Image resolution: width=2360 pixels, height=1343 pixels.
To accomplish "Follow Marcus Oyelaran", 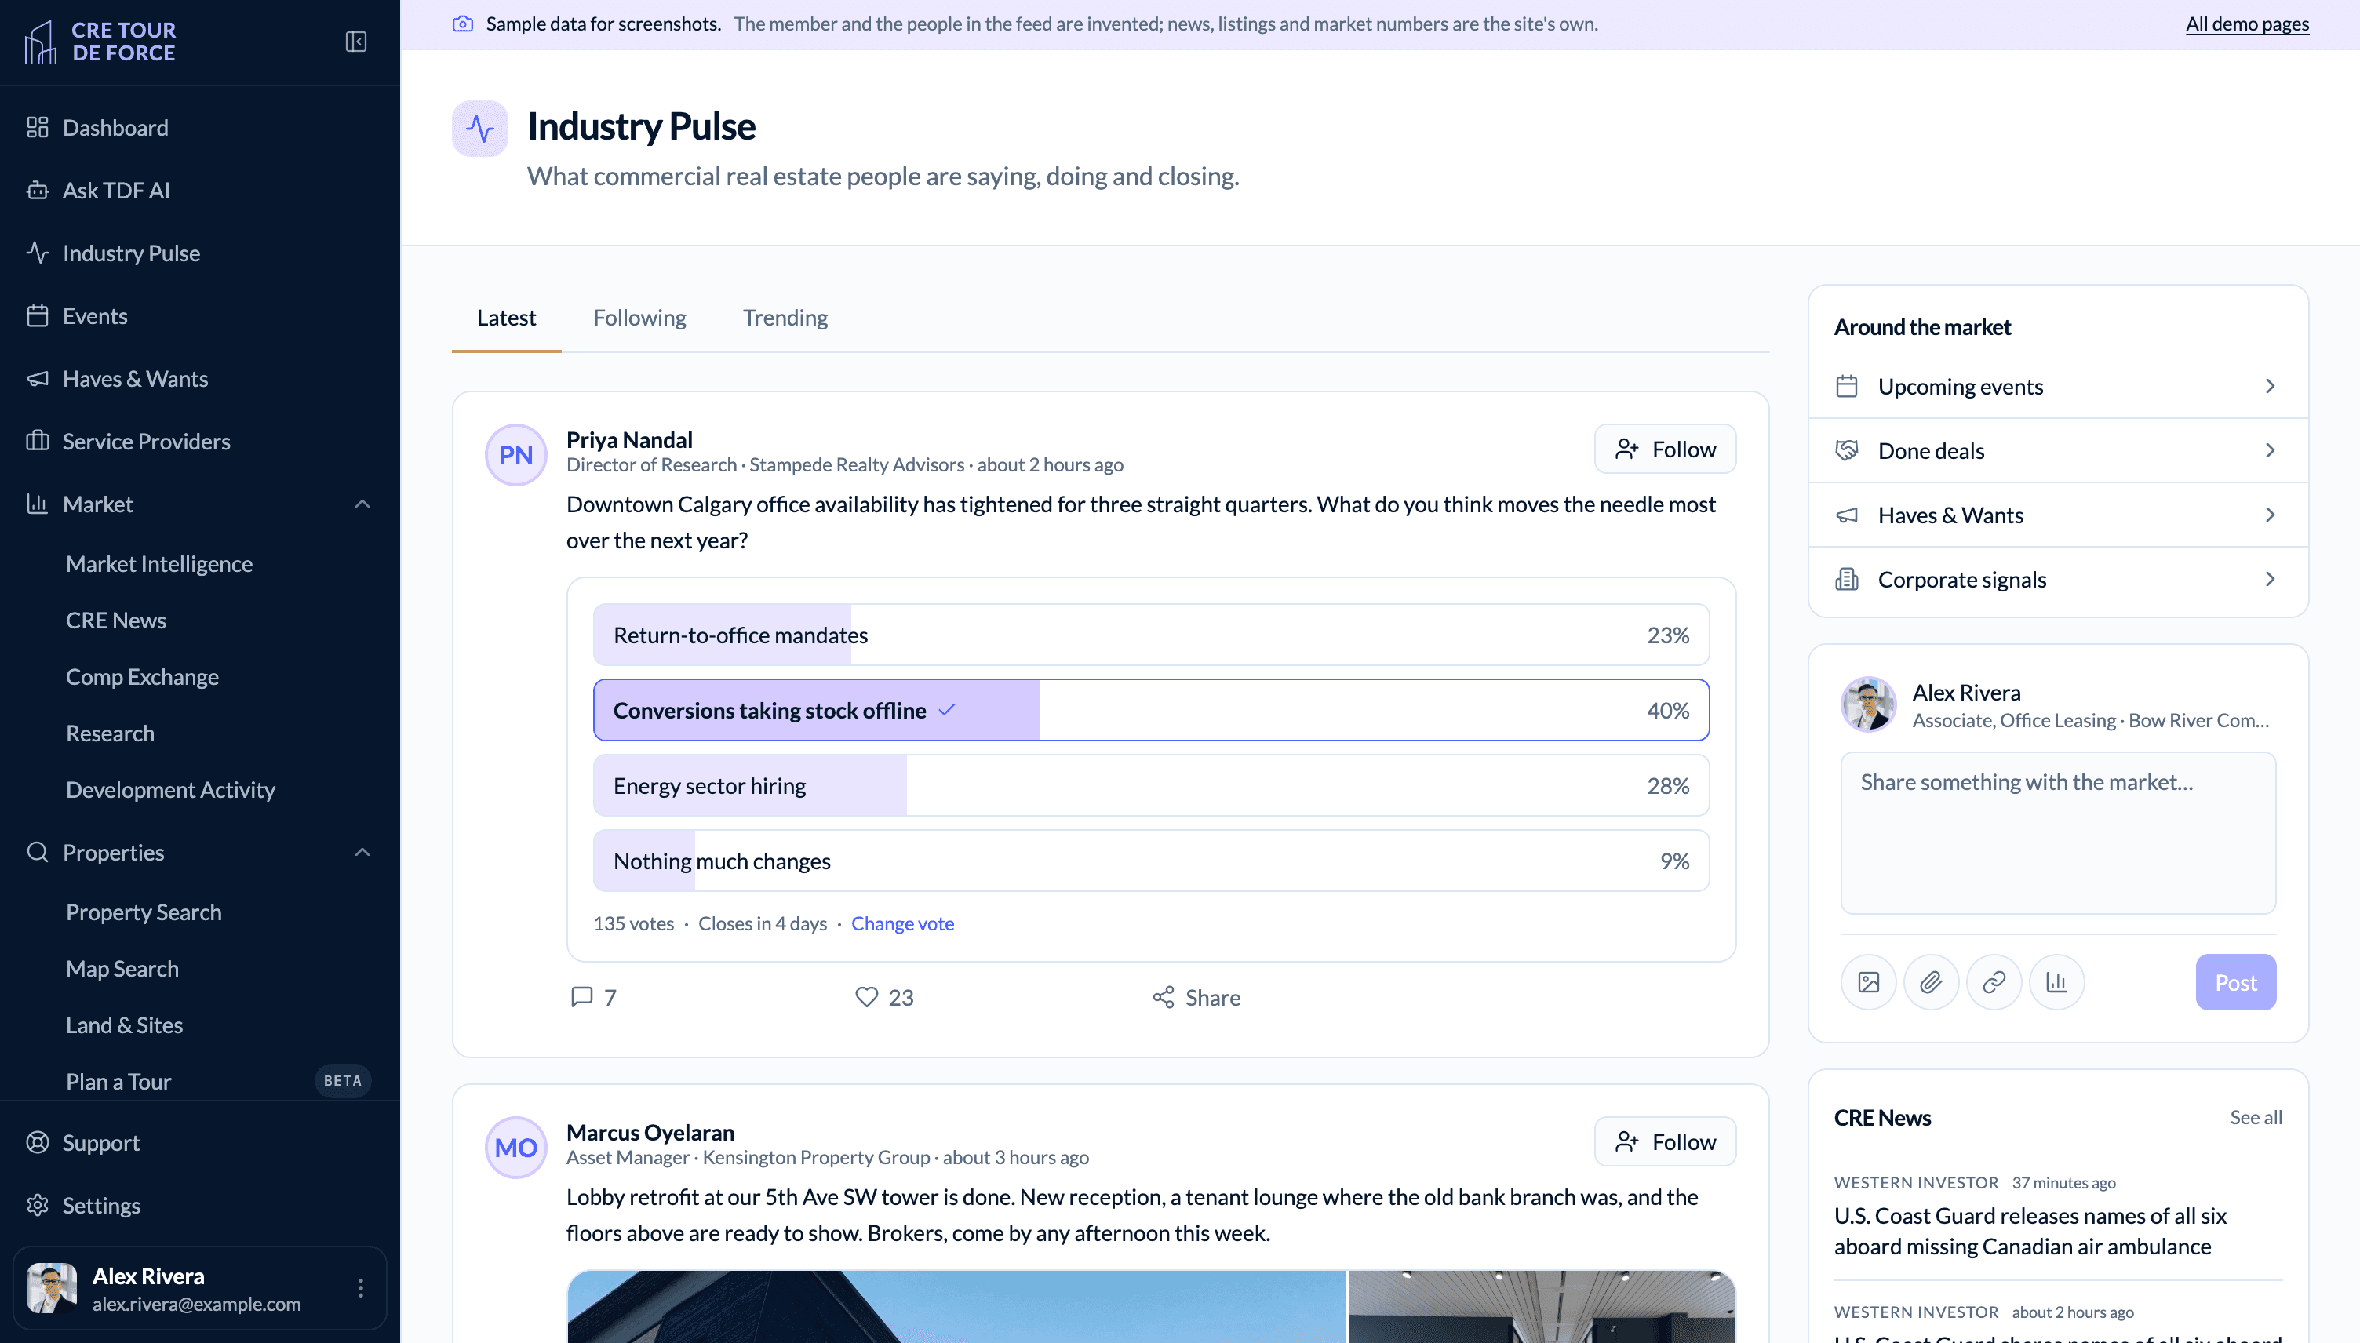I will 1665,1142.
